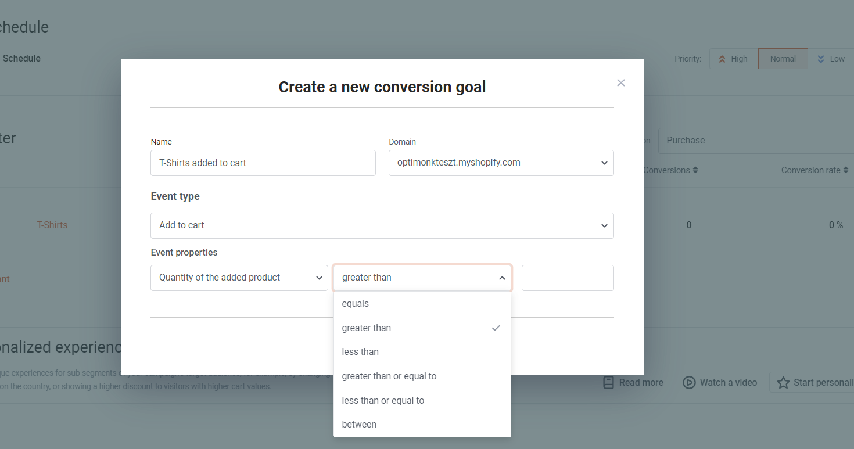Click the Read more book icon
This screenshot has width=854, height=449.
608,382
